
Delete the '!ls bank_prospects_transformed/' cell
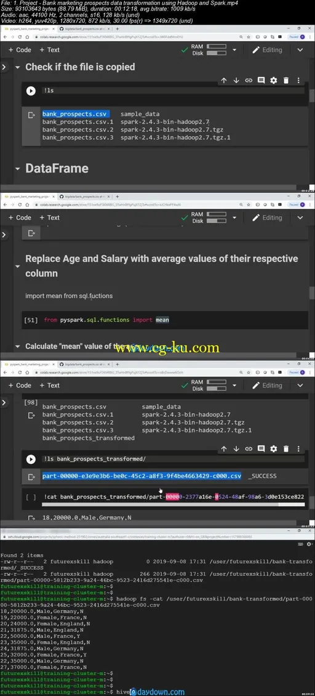pos(286,449)
